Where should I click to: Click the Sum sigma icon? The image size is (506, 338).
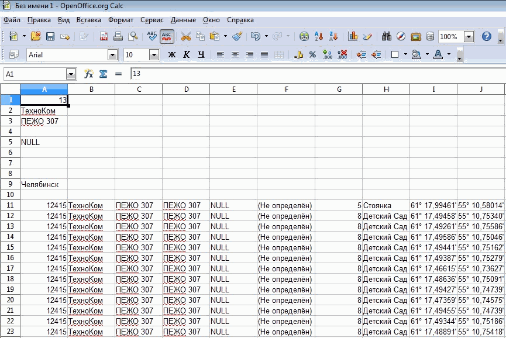pyautogui.click(x=103, y=74)
